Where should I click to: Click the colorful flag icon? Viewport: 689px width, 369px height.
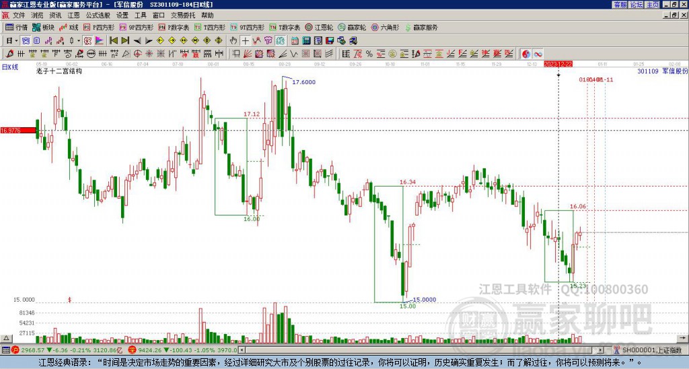click(100, 41)
